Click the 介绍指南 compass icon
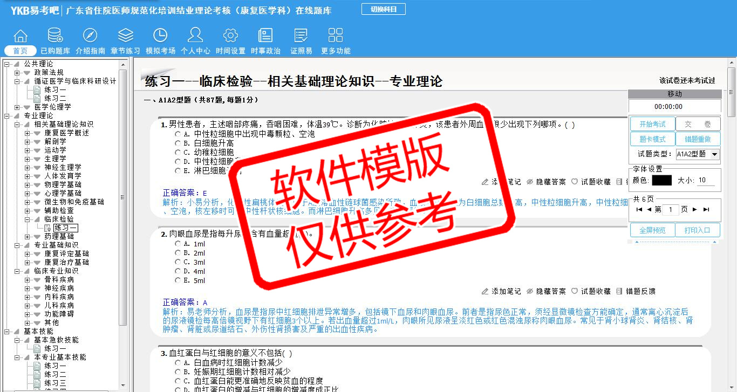Screen dimensions: 737x392 (90, 36)
